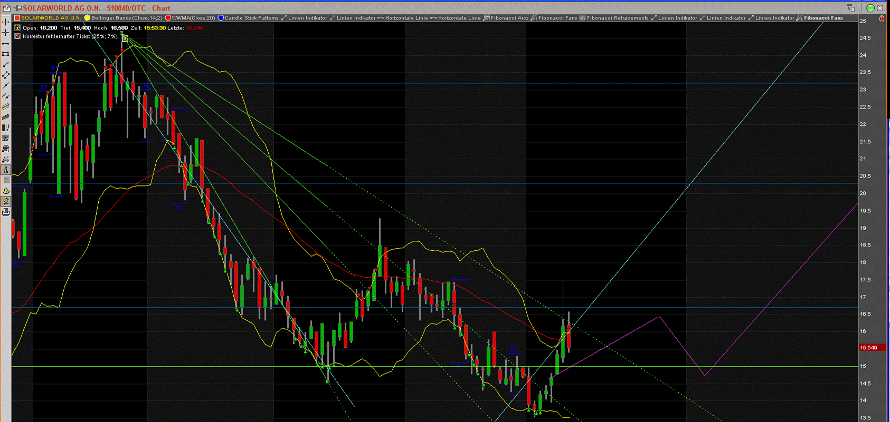Click the printer icon in left toolbar
The width and height of the screenshot is (890, 422).
(x=6, y=212)
